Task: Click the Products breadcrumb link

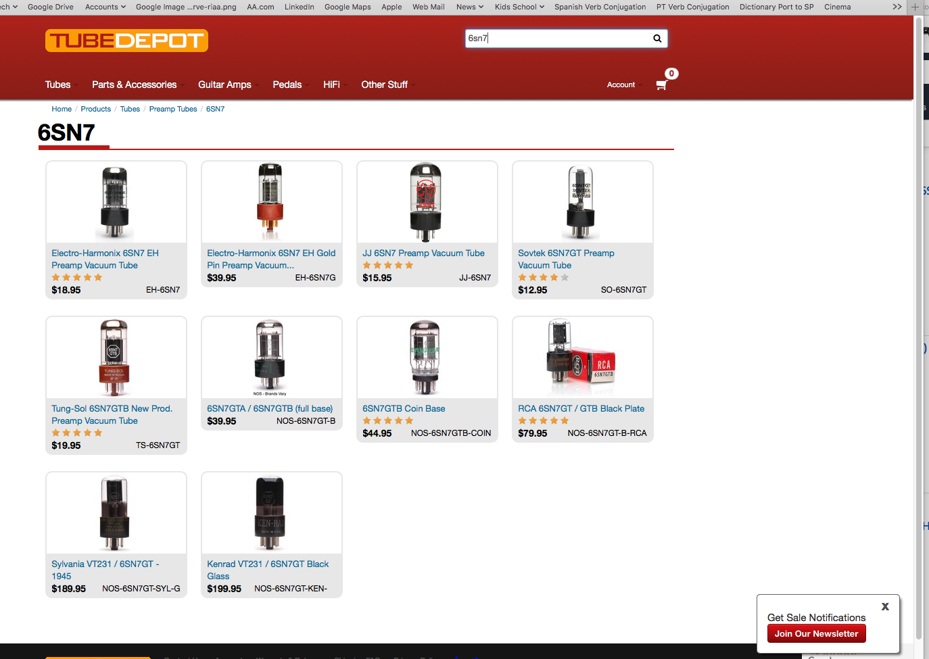Action: tap(96, 109)
